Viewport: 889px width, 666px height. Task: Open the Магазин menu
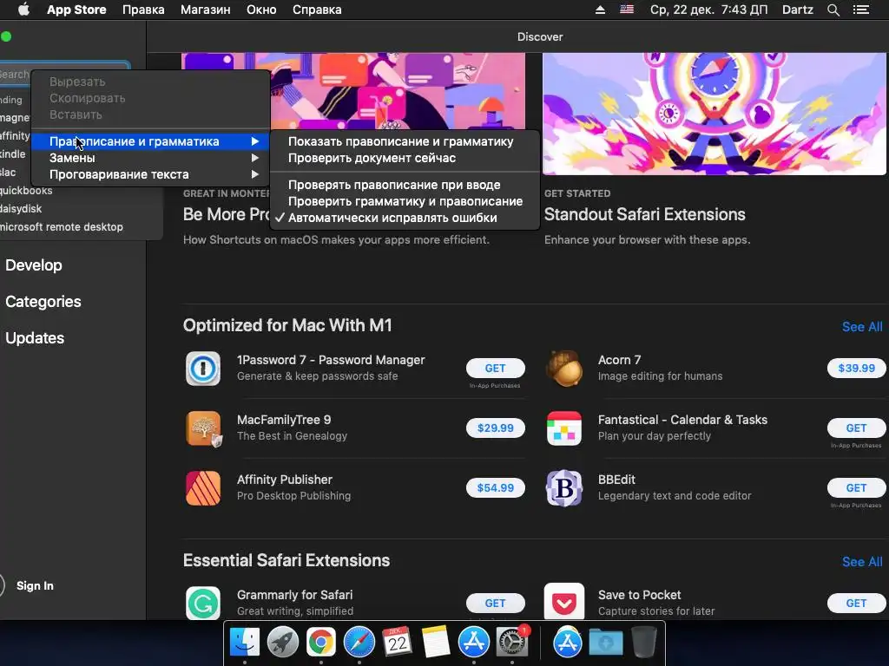click(205, 10)
